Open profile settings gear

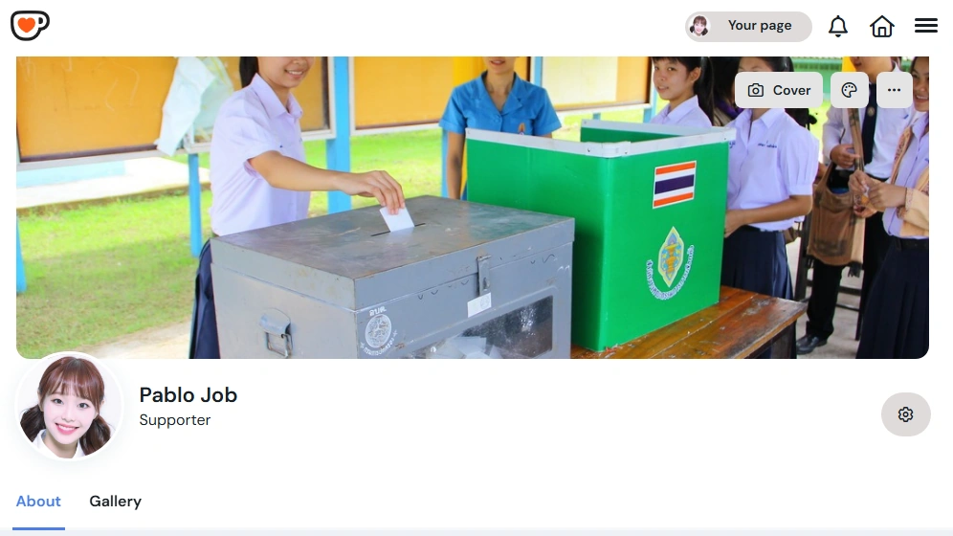905,414
